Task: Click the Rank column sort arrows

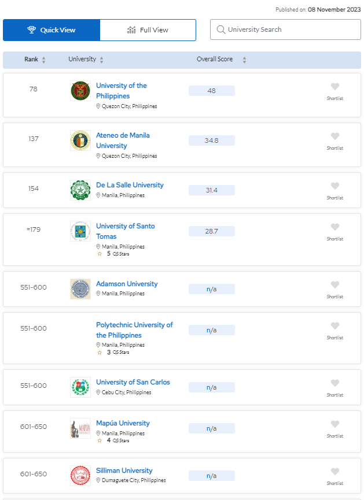Action: 45,60
